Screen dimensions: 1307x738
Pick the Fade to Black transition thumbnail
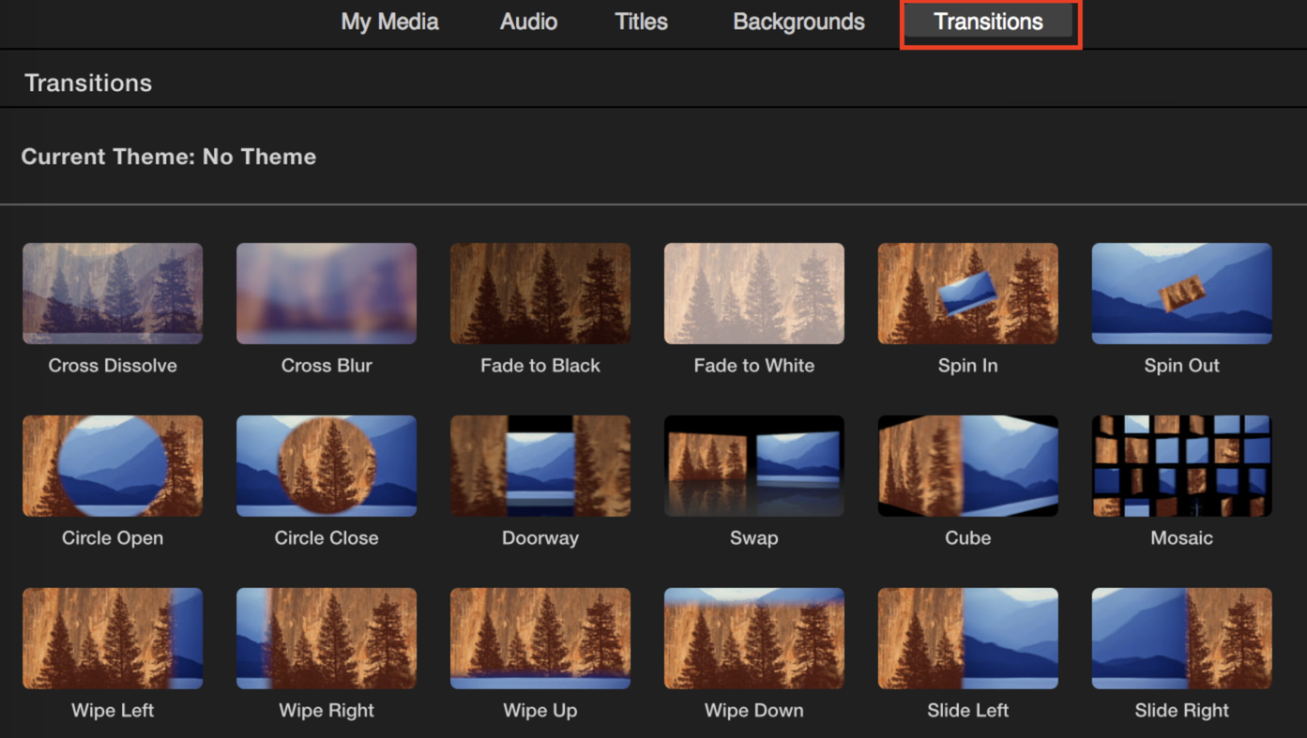[540, 294]
